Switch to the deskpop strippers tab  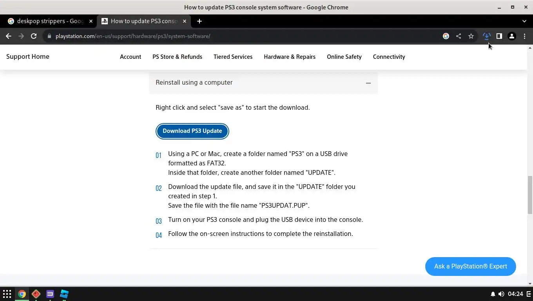49,21
